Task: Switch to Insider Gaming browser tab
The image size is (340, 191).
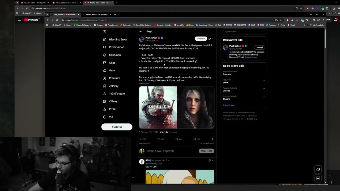Action: (x=97, y=15)
